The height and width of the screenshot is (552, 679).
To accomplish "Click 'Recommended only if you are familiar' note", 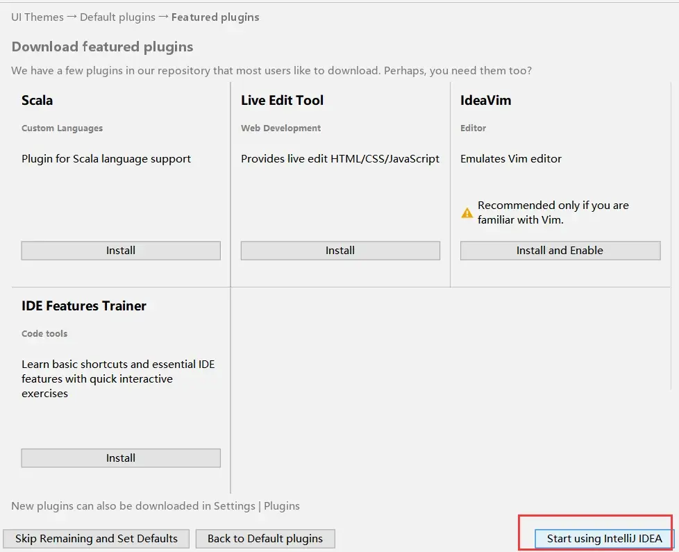I will point(553,212).
